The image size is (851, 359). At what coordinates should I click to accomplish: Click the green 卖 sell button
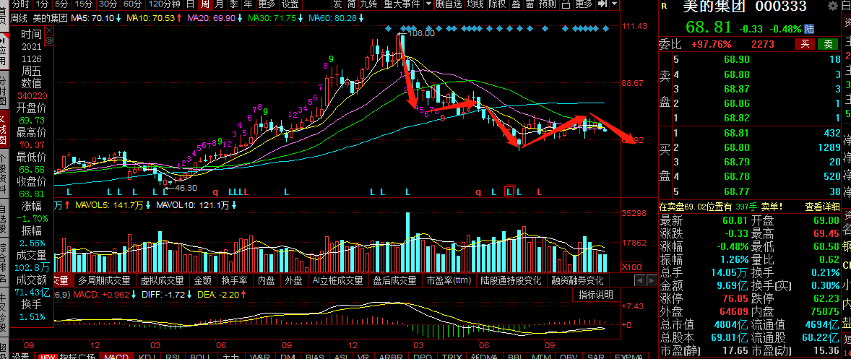tap(828, 44)
